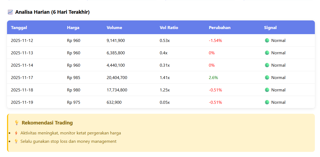
Task: Click the green signal dot for 2025-11-12
Action: 267,40
